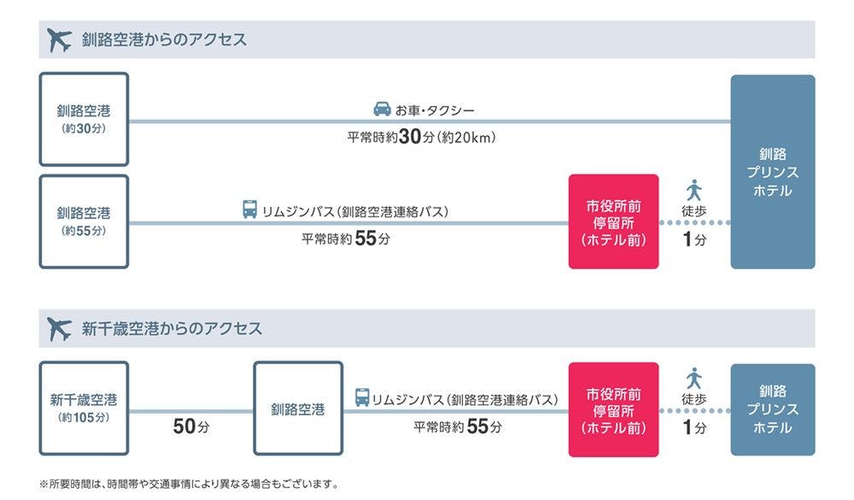Click the お車・タクシー label
Viewport: 854px width, 500px height.
(434, 110)
